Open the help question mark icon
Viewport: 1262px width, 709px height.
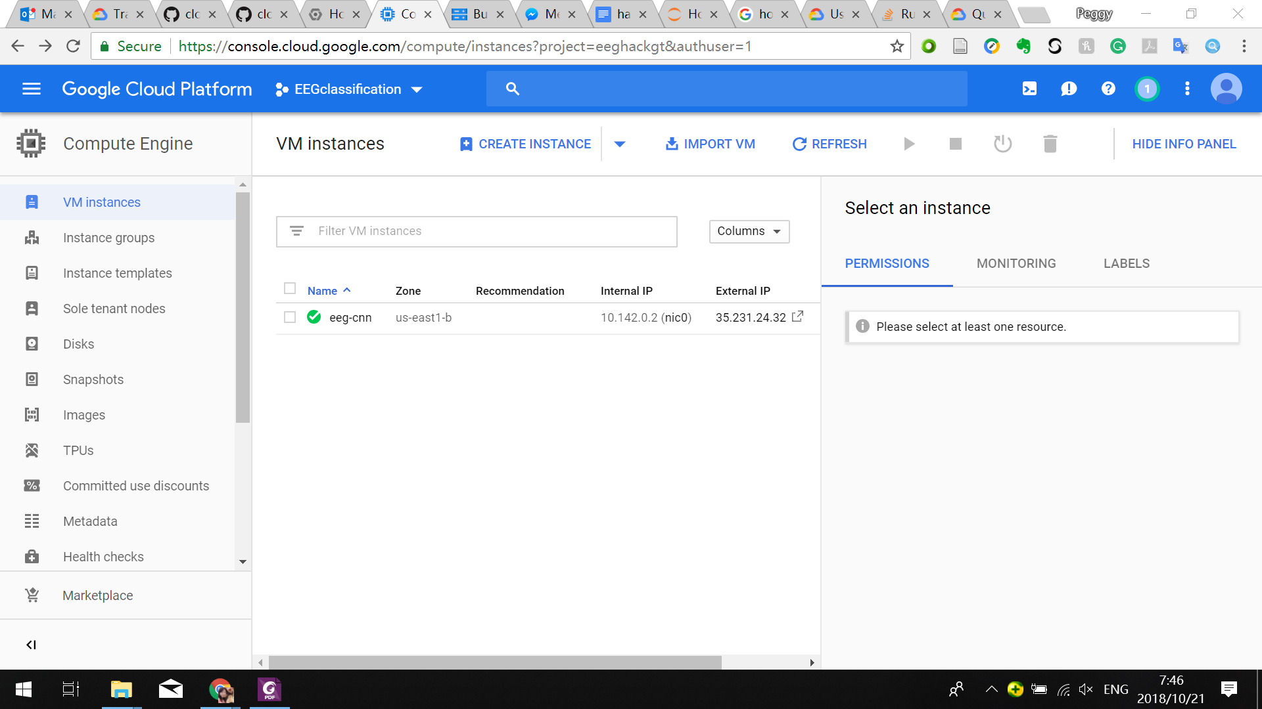pyautogui.click(x=1108, y=89)
